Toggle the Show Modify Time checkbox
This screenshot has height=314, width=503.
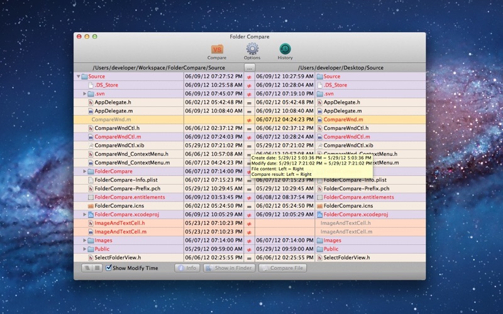click(x=109, y=268)
